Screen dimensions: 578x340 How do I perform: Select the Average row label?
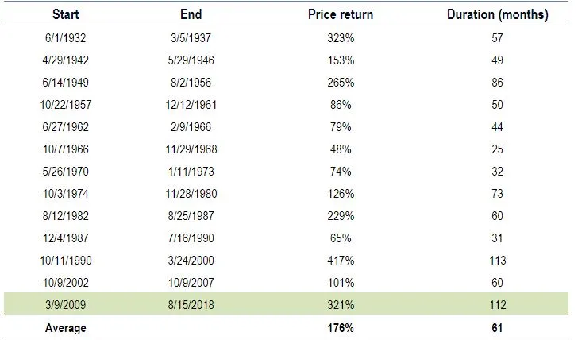[66, 328]
